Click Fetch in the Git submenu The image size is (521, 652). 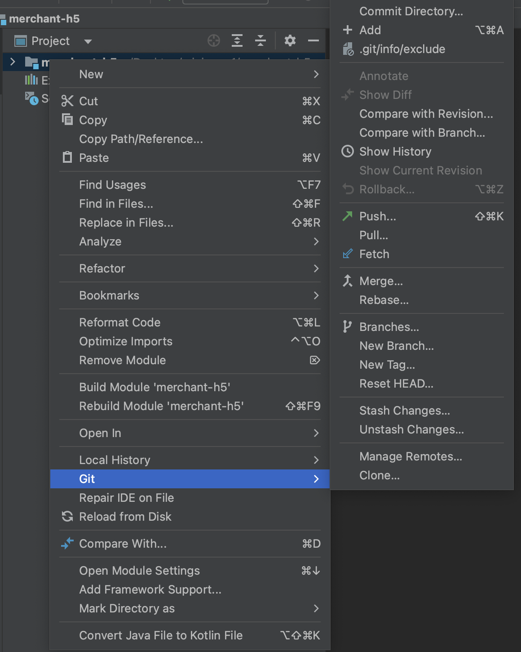(x=374, y=254)
